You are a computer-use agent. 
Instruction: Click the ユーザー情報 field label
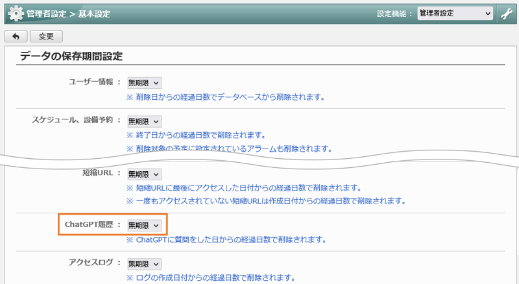(x=91, y=82)
